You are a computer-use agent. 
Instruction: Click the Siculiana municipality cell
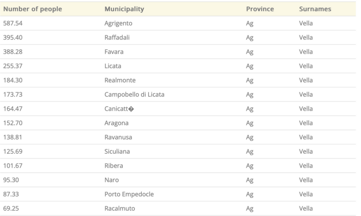pyautogui.click(x=117, y=151)
